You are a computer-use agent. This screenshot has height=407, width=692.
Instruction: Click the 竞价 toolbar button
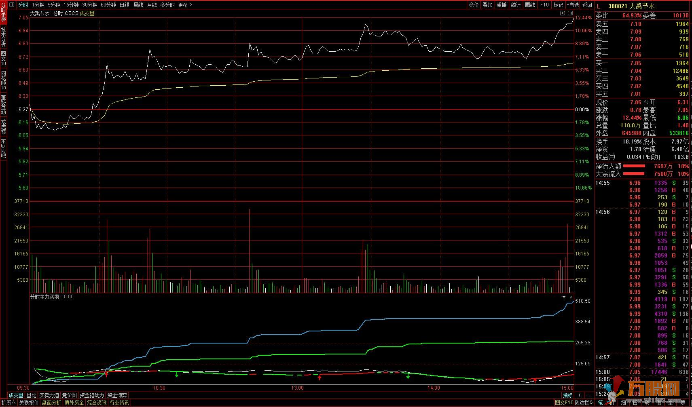474,5
